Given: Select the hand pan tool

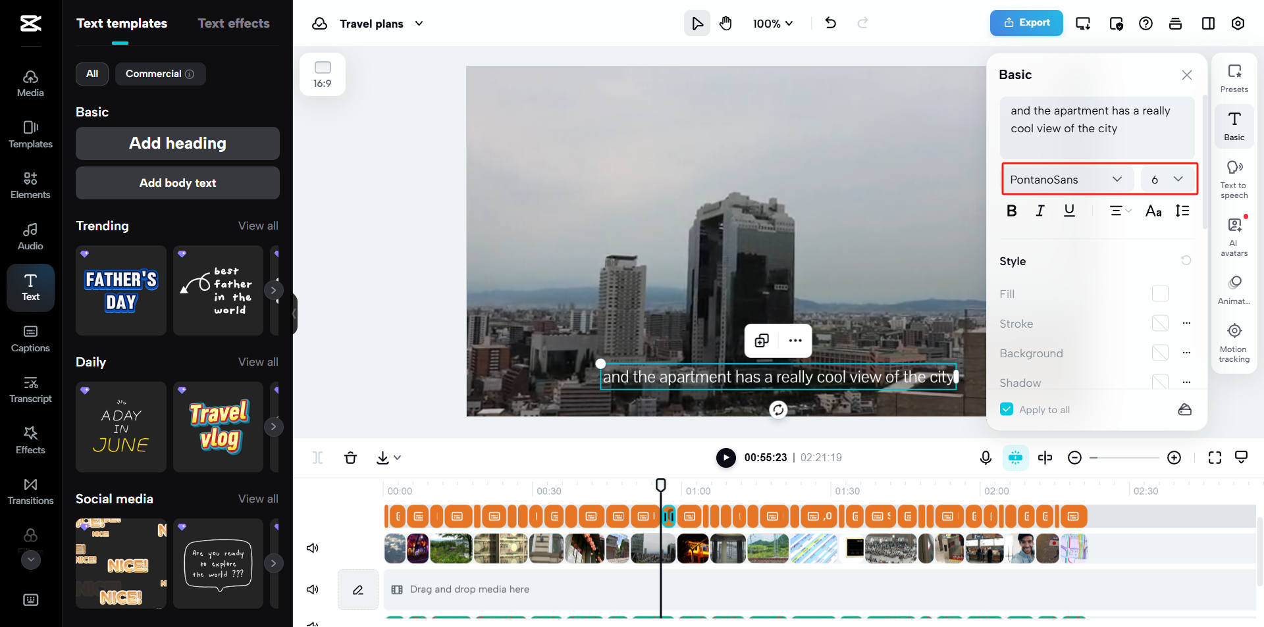Looking at the screenshot, I should coord(725,24).
